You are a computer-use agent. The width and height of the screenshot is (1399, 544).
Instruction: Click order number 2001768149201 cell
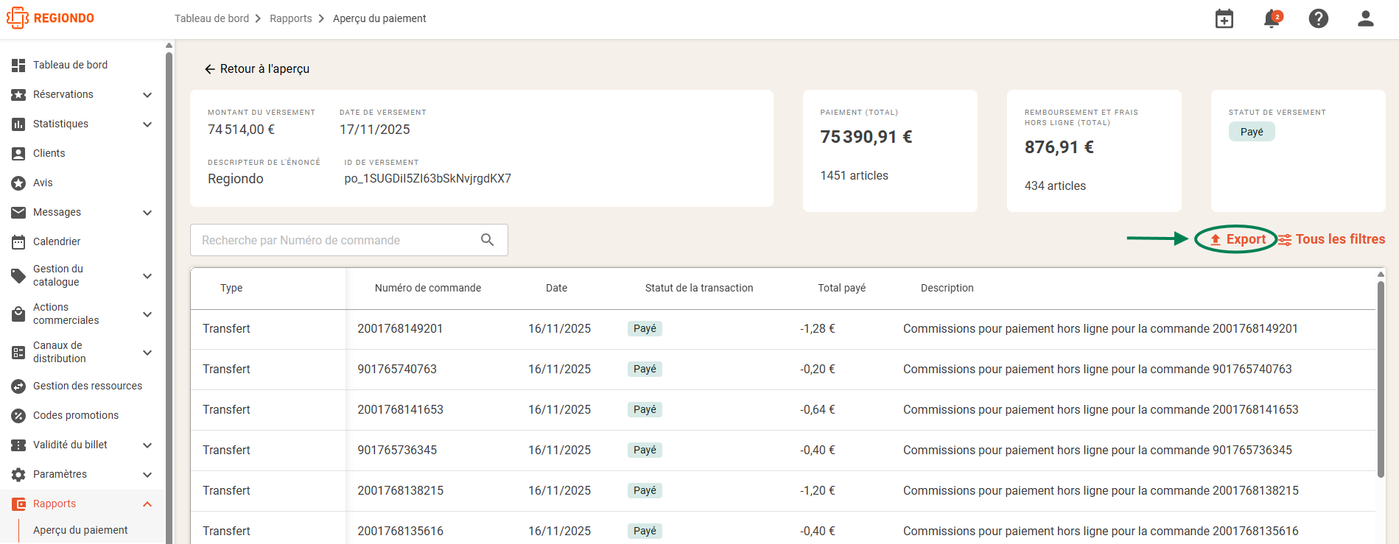(x=400, y=328)
